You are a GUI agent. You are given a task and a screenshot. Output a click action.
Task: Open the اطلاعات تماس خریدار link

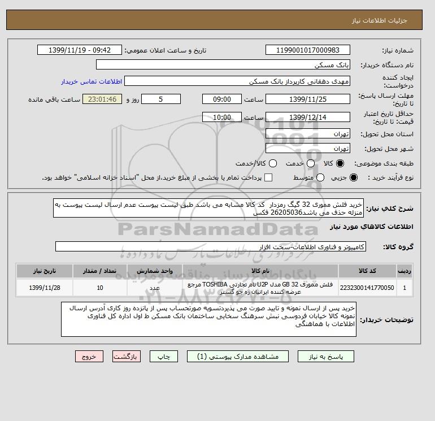tap(92, 81)
